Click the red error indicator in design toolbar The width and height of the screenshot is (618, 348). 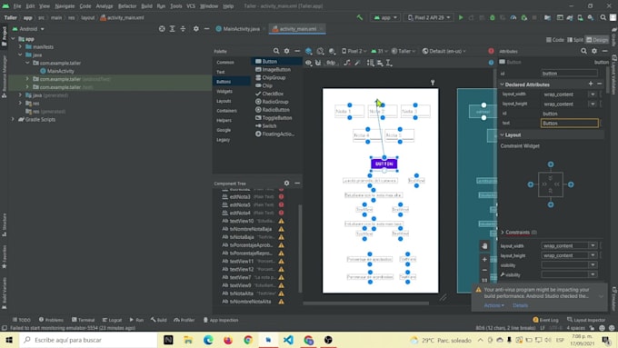[491, 51]
